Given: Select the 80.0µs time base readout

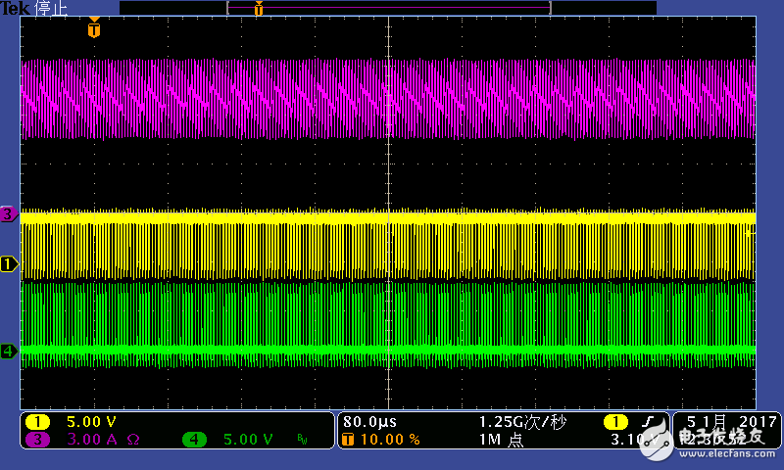Looking at the screenshot, I should [x=369, y=422].
